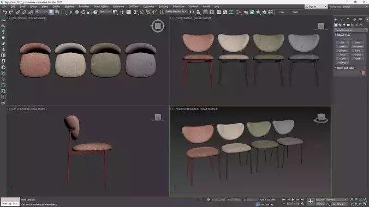
Task: Open the File menu
Action: click(4, 7)
